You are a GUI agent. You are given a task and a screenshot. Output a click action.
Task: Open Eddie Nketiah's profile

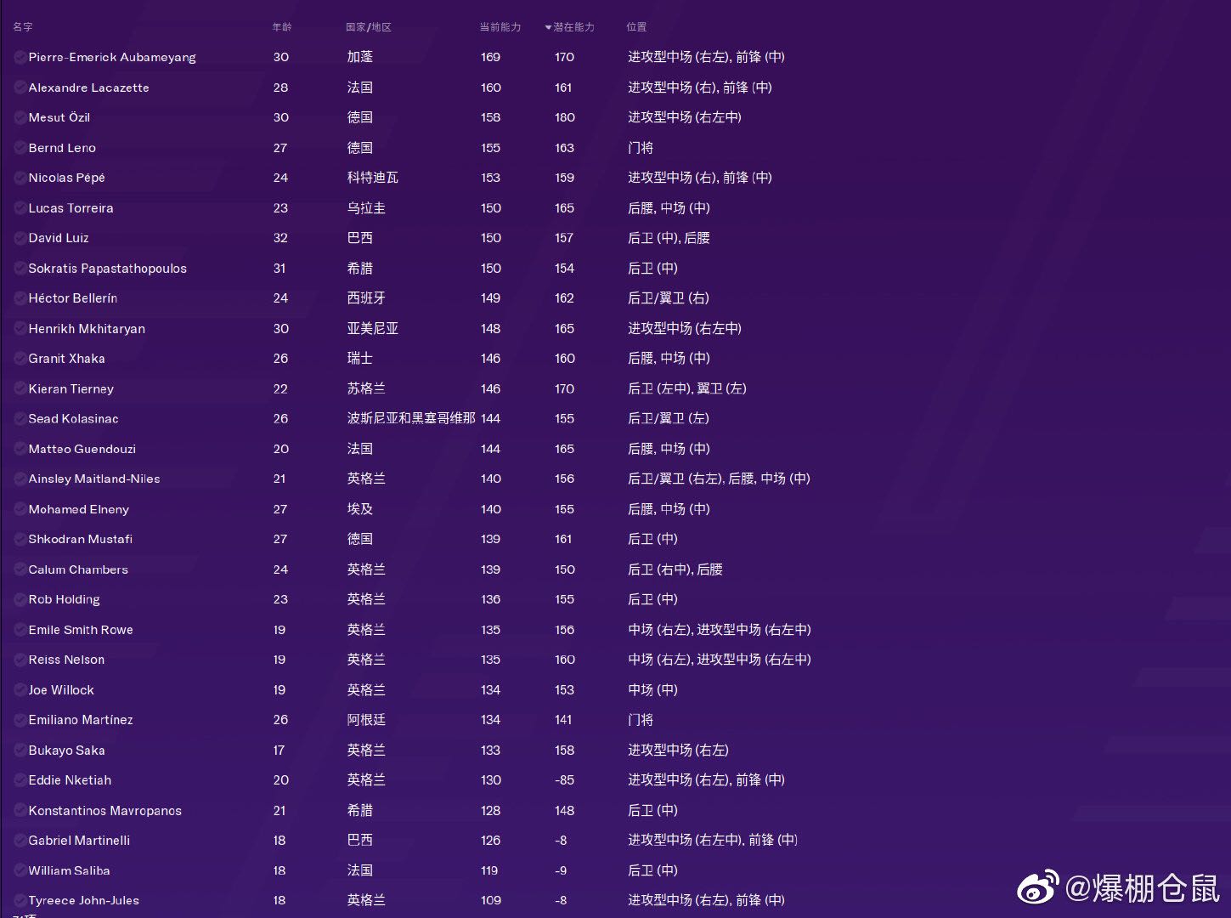(x=70, y=780)
